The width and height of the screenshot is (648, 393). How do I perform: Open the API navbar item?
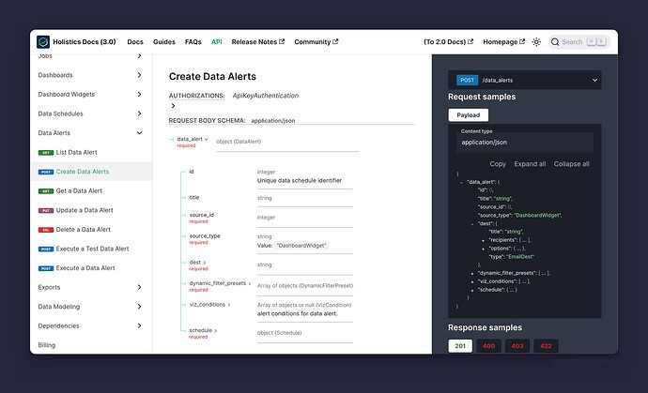coord(217,41)
